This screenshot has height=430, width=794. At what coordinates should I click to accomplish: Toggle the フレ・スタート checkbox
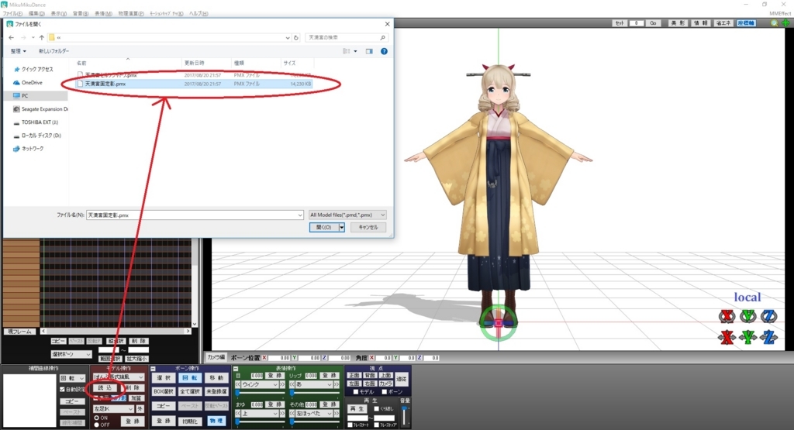(x=350, y=425)
